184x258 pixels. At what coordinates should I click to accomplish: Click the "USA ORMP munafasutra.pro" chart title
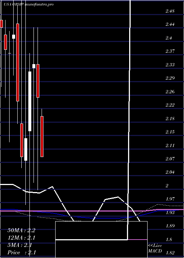(29, 4)
